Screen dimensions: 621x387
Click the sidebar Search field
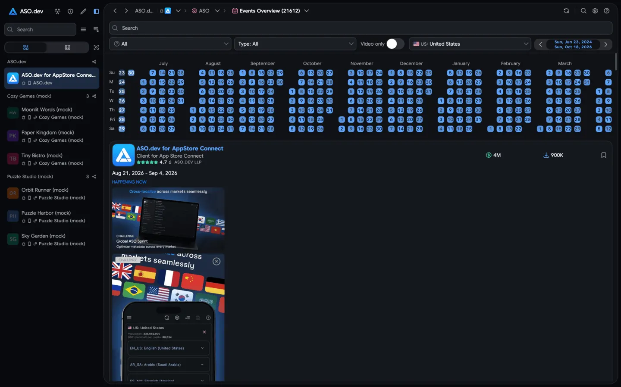point(40,29)
